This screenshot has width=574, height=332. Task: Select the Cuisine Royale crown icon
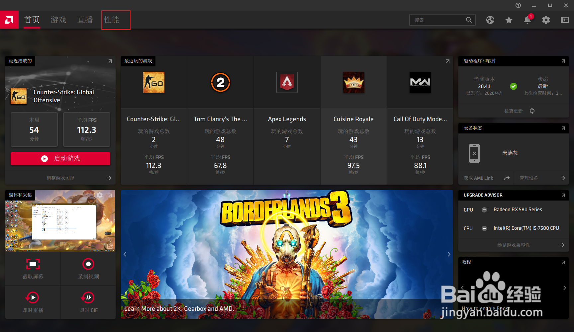353,82
